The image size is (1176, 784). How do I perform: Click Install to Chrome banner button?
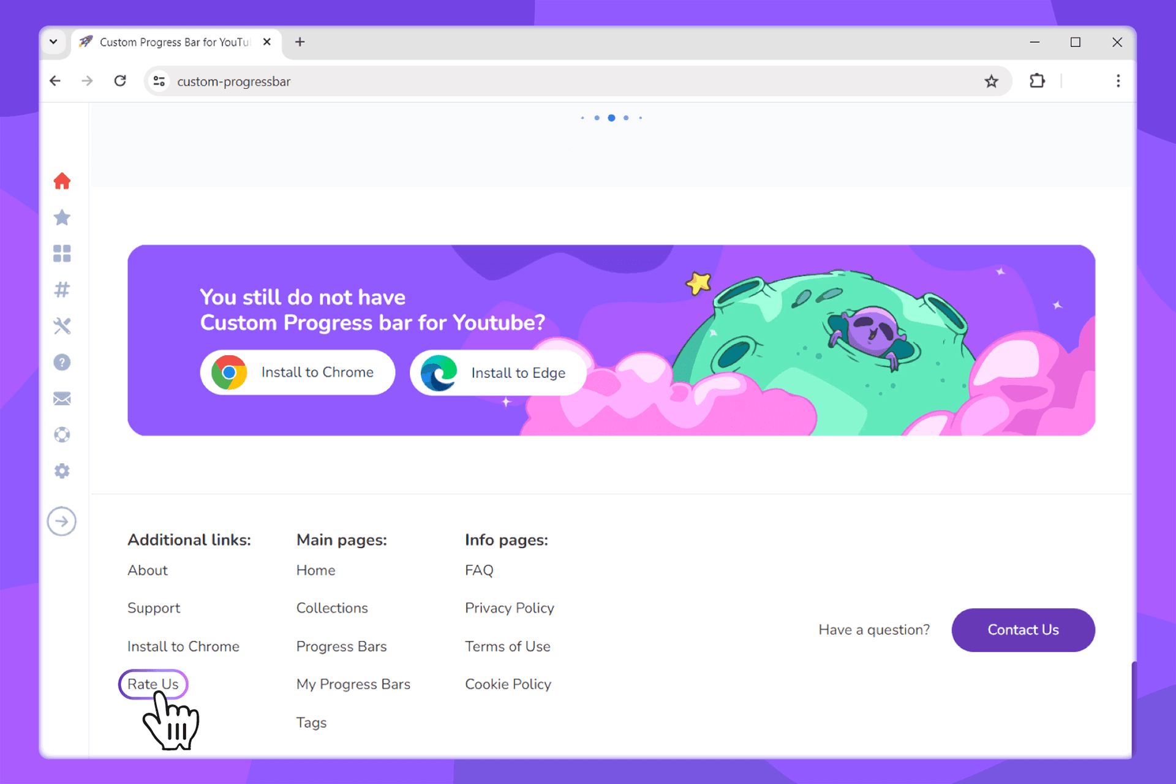tap(297, 372)
